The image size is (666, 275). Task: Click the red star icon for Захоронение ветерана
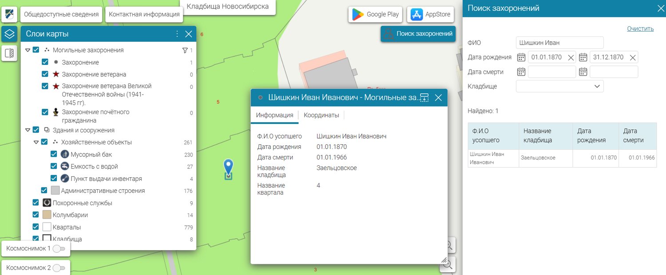[56, 74]
